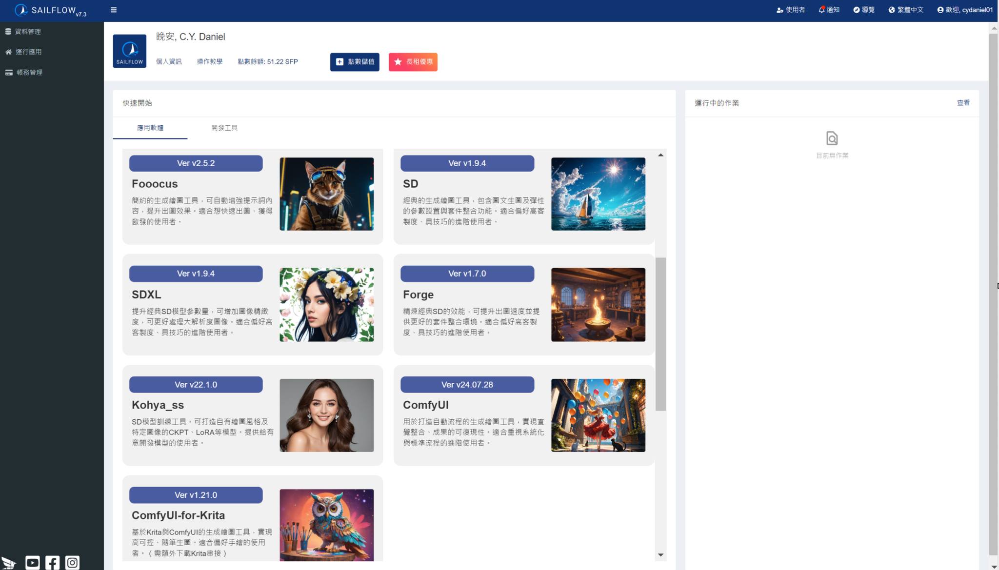Open the YouTube icon in sidebar footer
Screen dimensions: 999x570
coord(32,563)
